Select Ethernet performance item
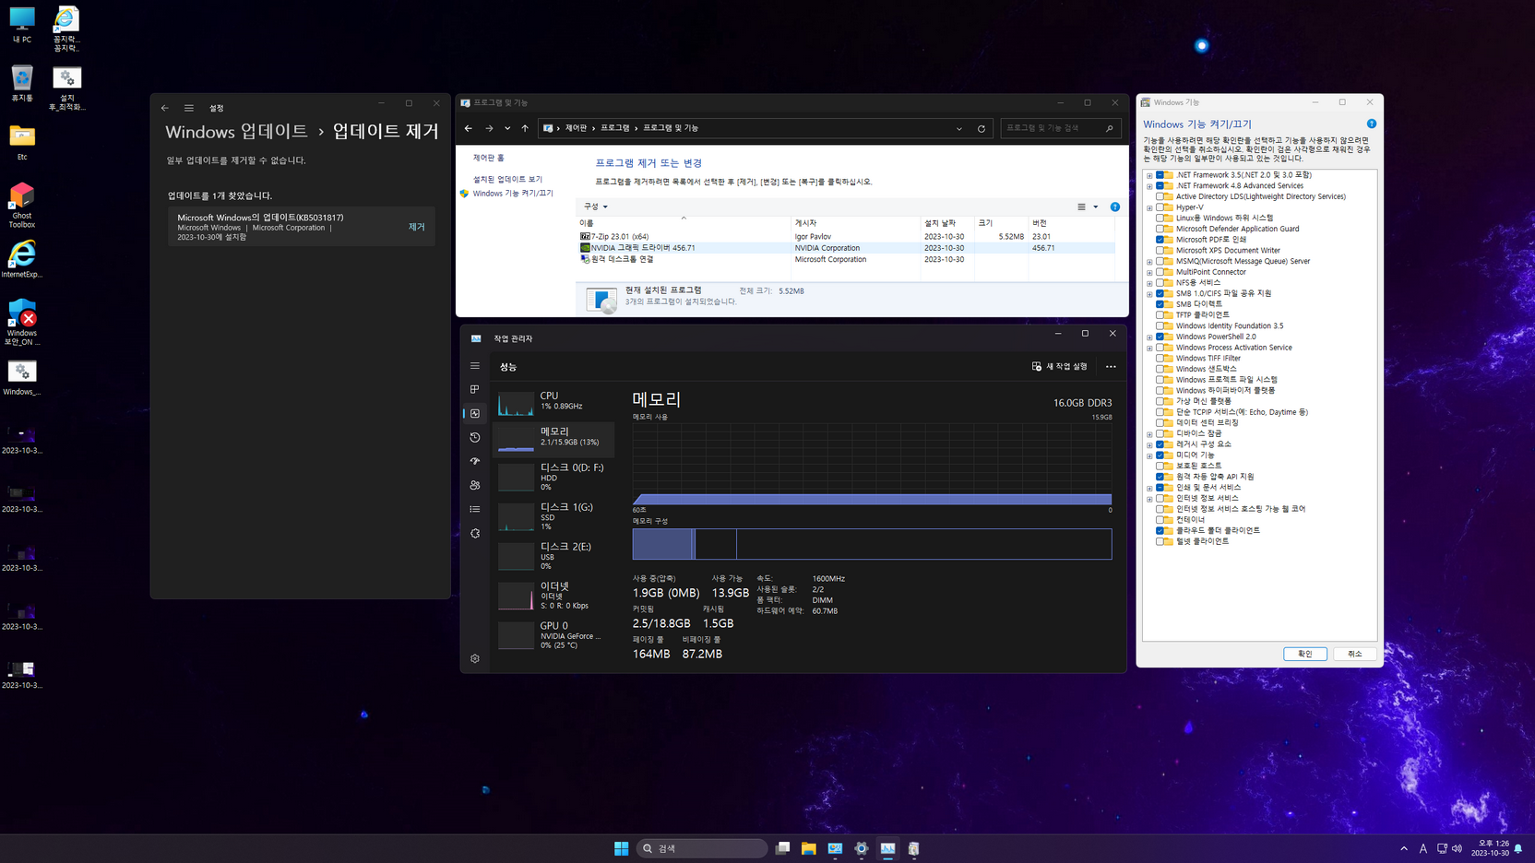 [x=553, y=595]
